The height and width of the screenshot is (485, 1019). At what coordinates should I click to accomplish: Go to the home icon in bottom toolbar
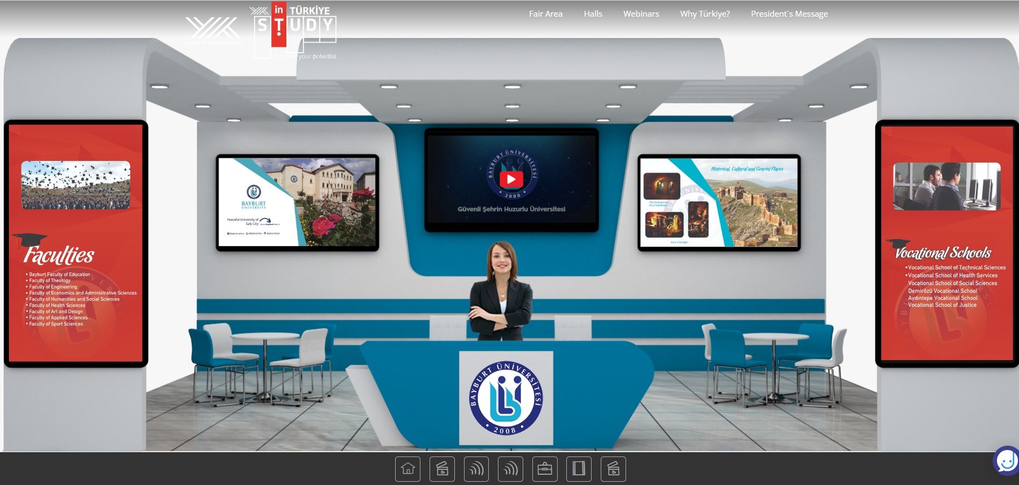[x=407, y=469]
